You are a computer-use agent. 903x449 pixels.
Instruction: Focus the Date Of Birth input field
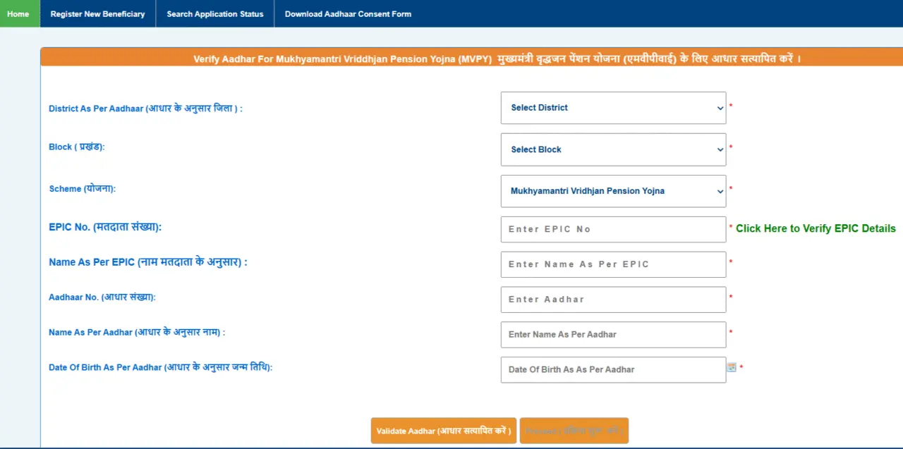pyautogui.click(x=613, y=369)
